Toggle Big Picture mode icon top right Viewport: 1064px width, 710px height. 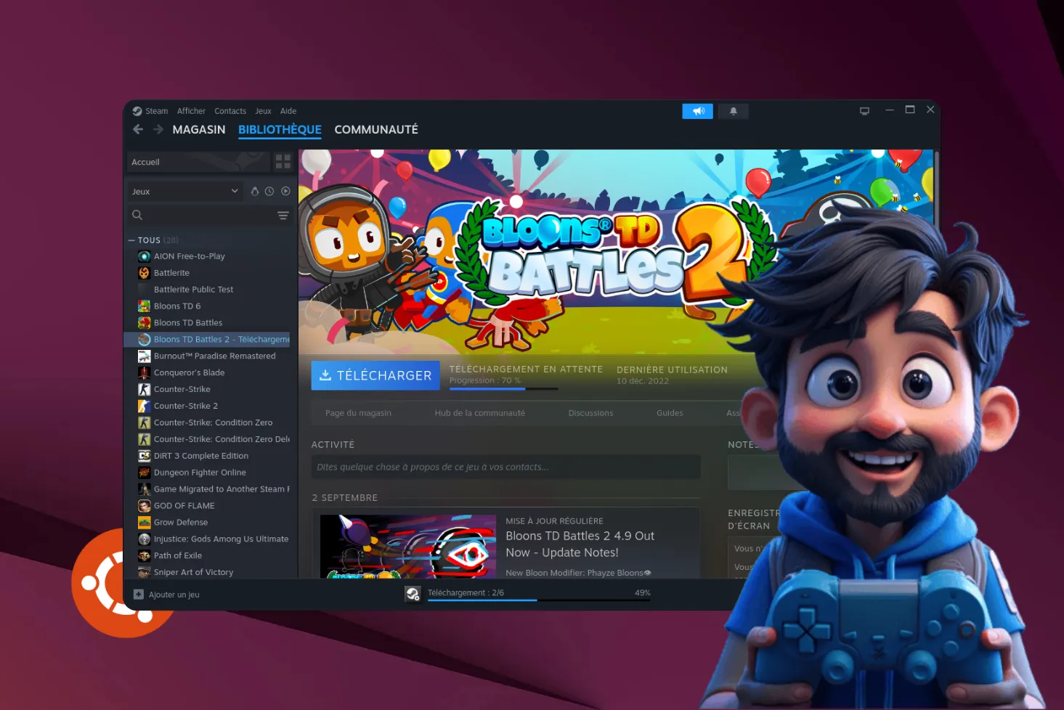(864, 110)
